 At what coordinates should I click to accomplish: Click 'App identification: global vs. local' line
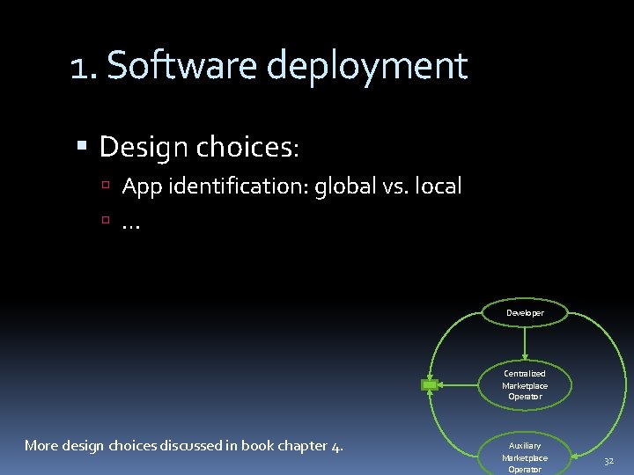pyautogui.click(x=291, y=186)
